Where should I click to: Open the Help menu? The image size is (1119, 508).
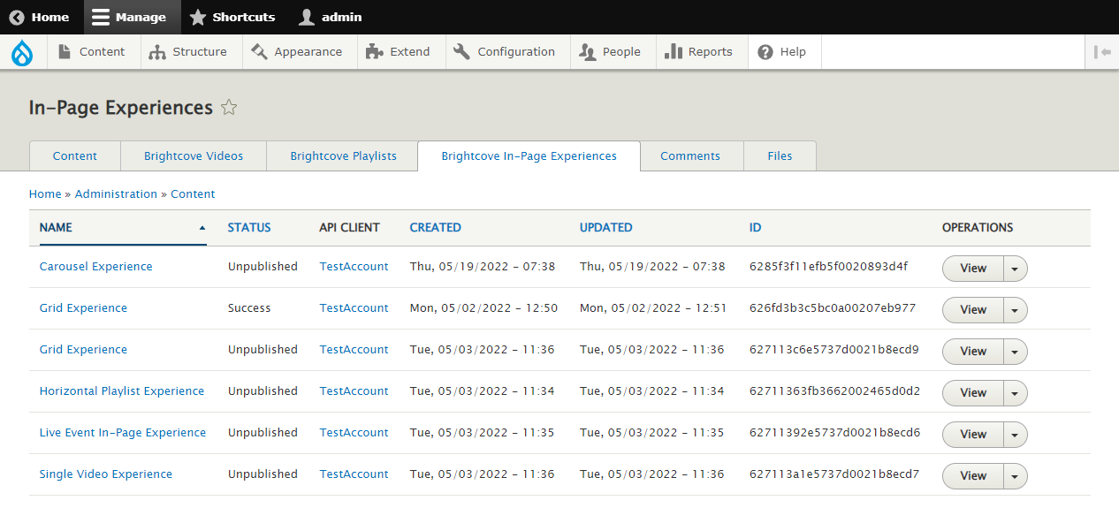click(x=783, y=52)
